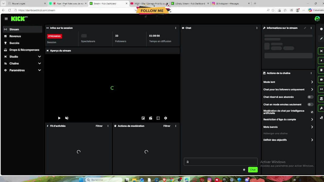
Task: Open the hamburger navigation menu
Action: click(6, 19)
